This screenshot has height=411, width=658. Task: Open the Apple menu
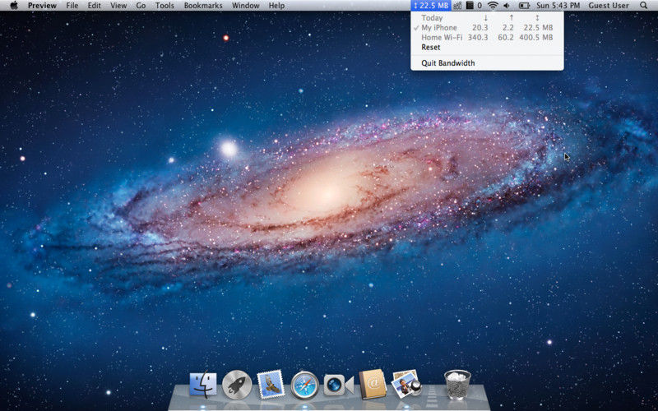14,6
